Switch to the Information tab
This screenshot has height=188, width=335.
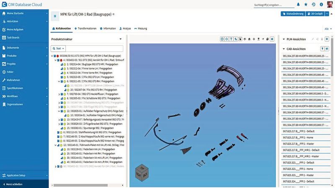coord(108,28)
